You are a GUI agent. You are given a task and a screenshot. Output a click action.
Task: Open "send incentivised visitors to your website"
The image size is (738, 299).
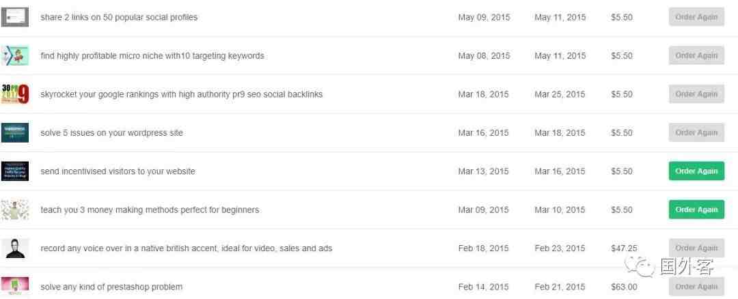pos(118,171)
